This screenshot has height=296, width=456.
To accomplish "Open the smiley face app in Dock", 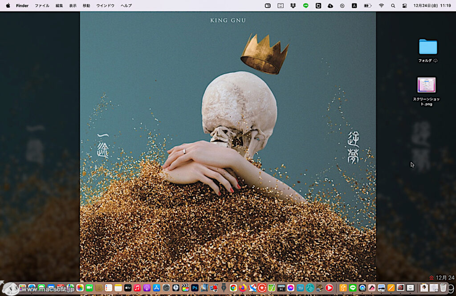I will pos(410,288).
